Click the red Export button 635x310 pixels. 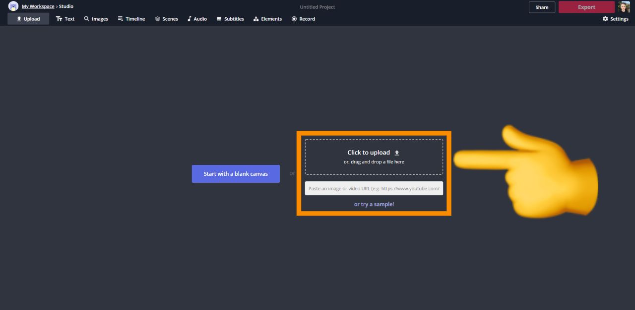click(586, 7)
